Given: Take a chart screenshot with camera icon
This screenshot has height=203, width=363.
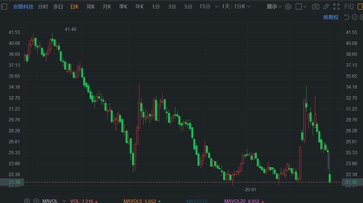Looking at the screenshot, I should click(316, 6).
